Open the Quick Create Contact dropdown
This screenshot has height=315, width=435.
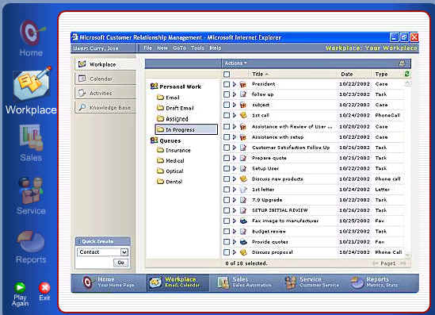click(124, 252)
